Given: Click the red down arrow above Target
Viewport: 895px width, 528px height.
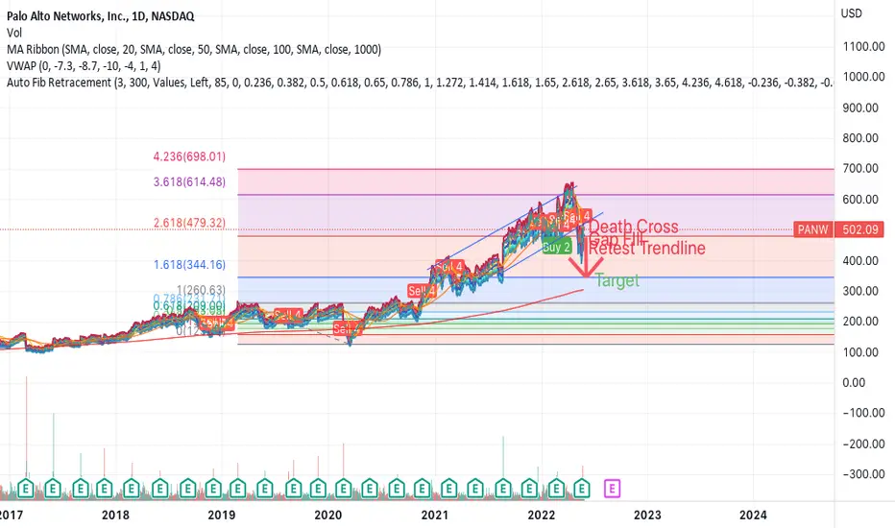Looking at the screenshot, I should click(586, 257).
